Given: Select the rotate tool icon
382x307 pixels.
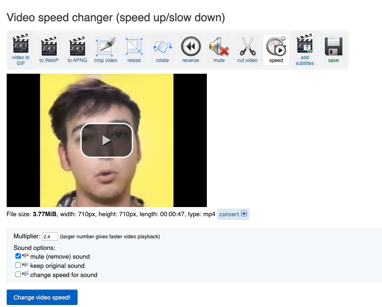Looking at the screenshot, I should click(162, 50).
